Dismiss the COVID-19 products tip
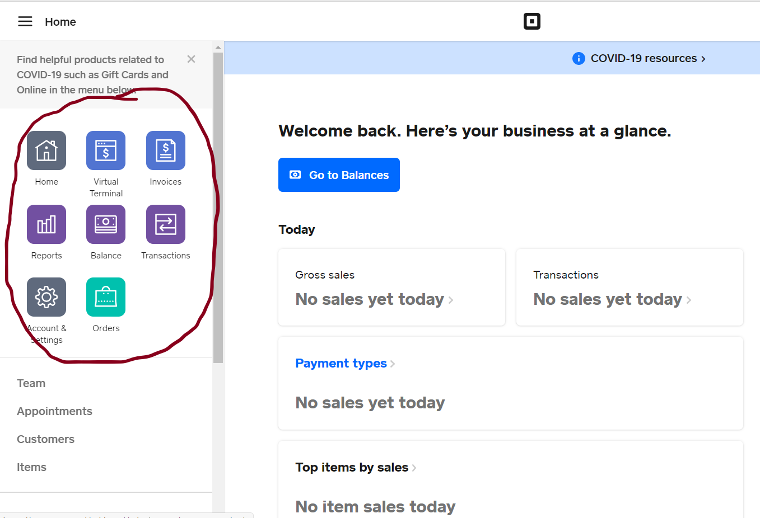The image size is (760, 518). pyautogui.click(x=191, y=59)
